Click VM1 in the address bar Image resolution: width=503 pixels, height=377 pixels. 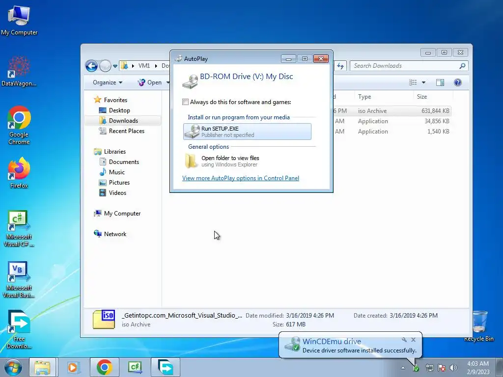[x=144, y=66]
